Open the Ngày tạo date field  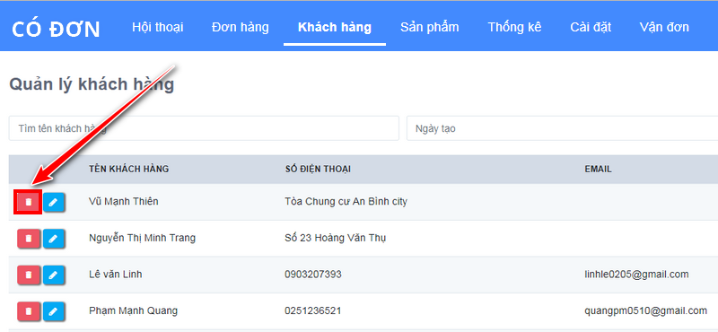563,128
